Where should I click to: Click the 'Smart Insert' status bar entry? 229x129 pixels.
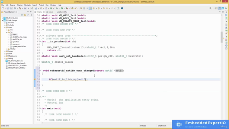point(162,126)
